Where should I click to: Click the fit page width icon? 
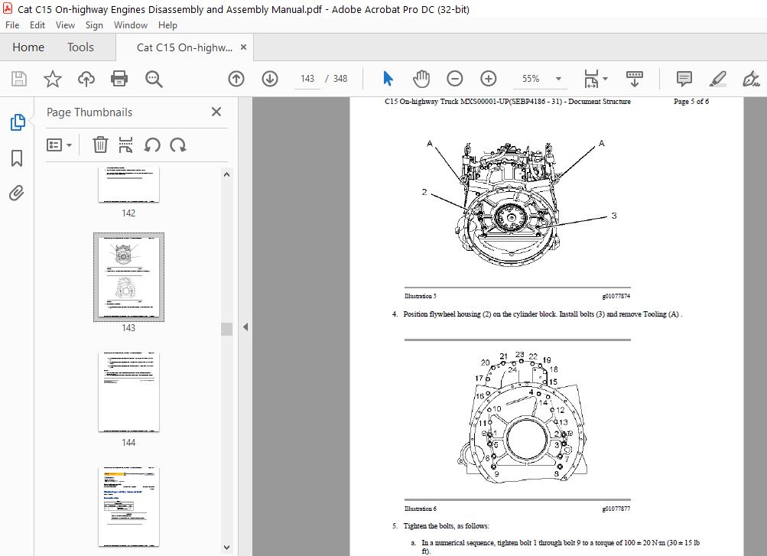coord(591,79)
